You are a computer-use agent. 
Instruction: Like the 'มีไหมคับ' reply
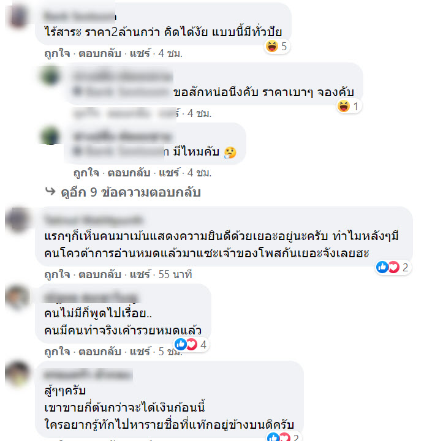(86, 173)
